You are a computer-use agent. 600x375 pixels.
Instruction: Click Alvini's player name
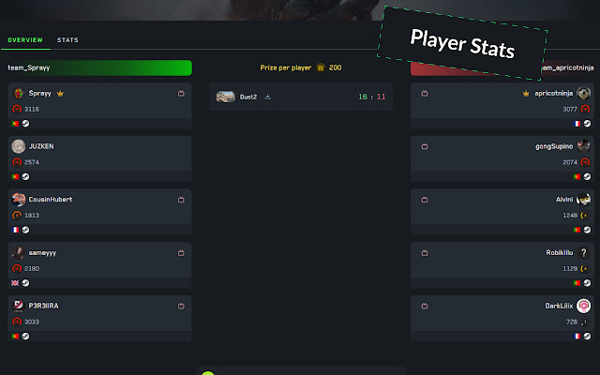(564, 200)
